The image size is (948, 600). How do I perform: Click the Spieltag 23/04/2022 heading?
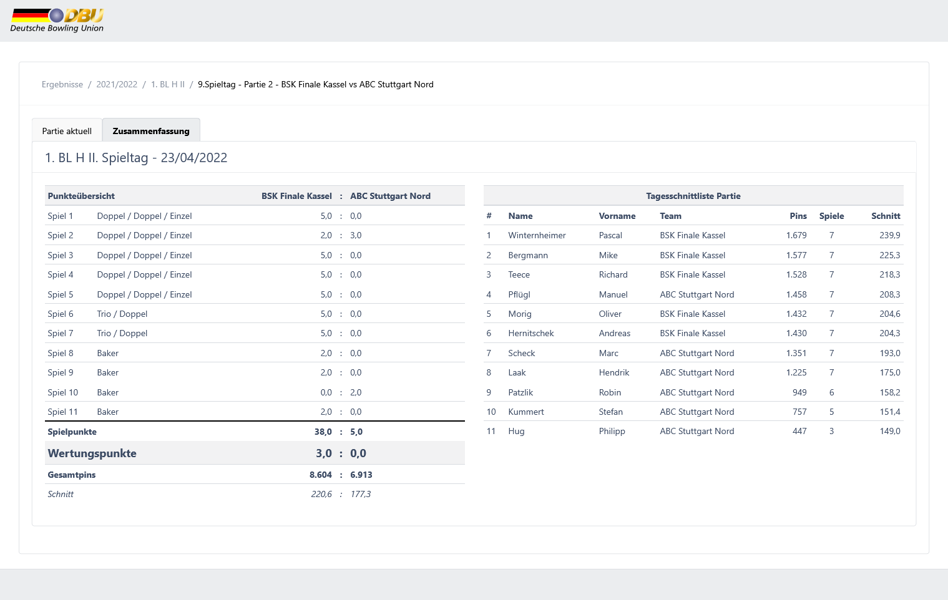[136, 158]
